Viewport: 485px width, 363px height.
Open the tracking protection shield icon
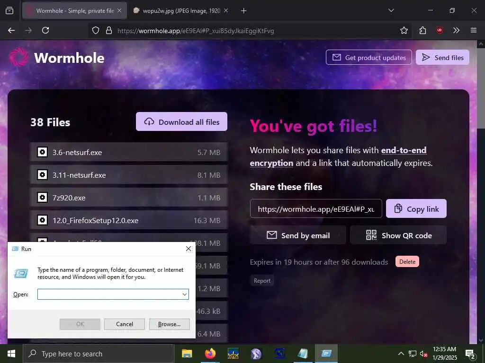tap(96, 30)
